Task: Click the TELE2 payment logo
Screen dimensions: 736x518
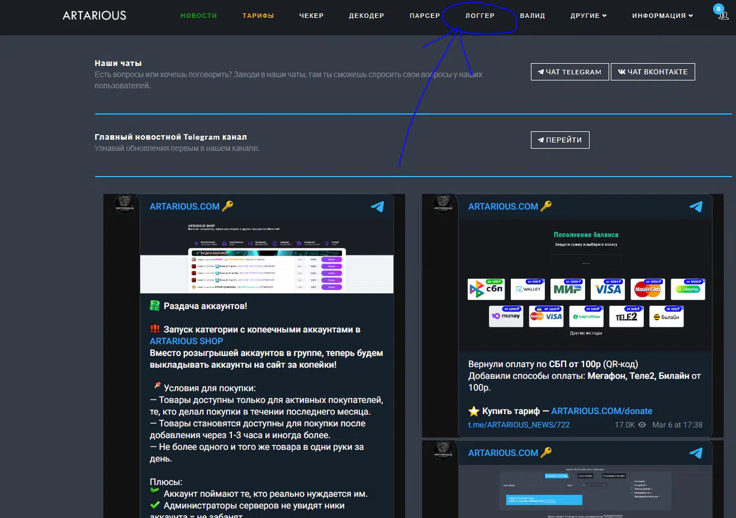Action: pyautogui.click(x=626, y=316)
